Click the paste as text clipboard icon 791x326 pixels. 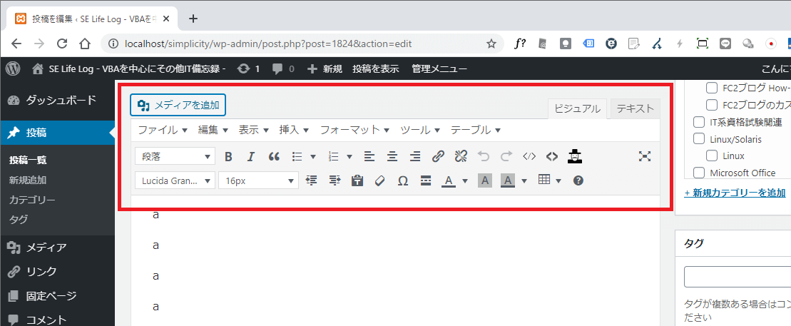(x=357, y=180)
